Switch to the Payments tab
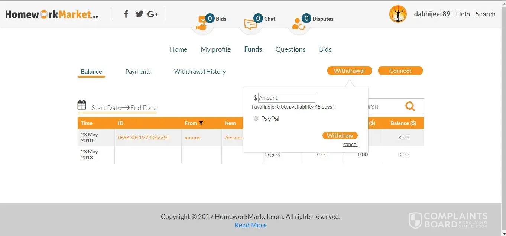The height and width of the screenshot is (236, 506). [138, 72]
